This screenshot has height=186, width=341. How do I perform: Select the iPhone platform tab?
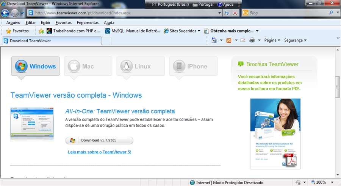coord(193,66)
